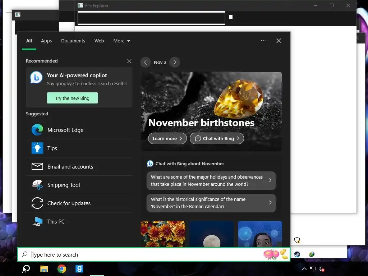Click the Check for updates refresh icon
This screenshot has width=368, height=276.
coord(37,203)
